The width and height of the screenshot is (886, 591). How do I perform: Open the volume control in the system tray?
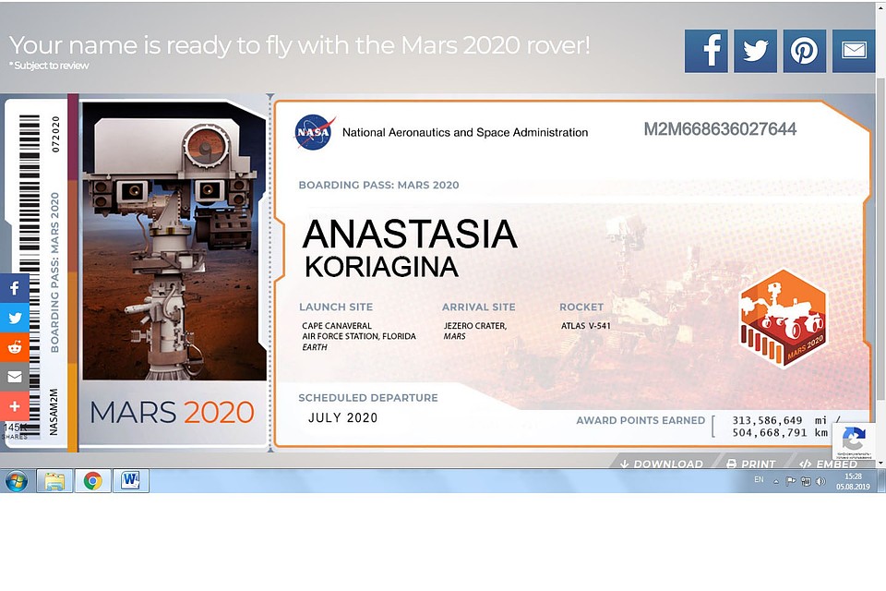(821, 481)
